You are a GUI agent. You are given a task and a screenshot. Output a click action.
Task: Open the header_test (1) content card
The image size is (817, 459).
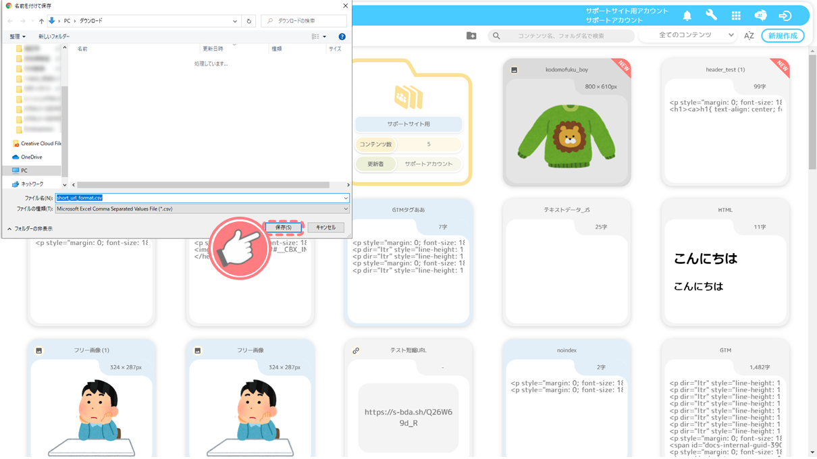pos(725,122)
